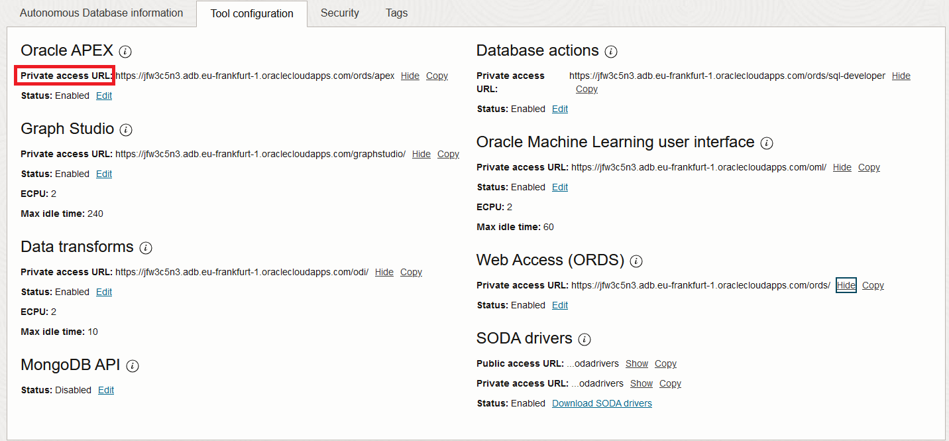
Task: Copy the Database actions private access URL
Action: pyautogui.click(x=586, y=89)
